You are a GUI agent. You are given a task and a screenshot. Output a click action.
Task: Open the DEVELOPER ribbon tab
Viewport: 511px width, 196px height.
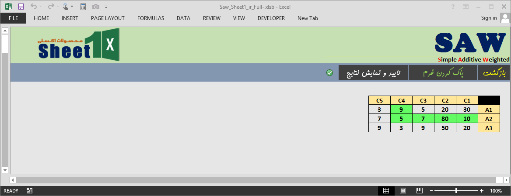click(271, 18)
